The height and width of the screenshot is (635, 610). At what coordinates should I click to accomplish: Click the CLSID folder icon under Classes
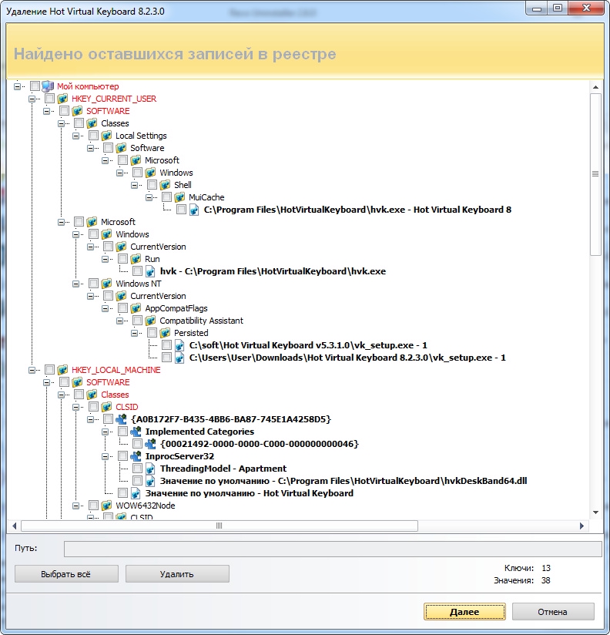106,407
